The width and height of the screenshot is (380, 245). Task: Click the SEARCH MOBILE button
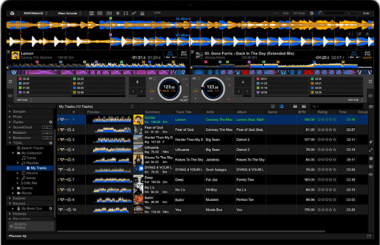[31, 226]
